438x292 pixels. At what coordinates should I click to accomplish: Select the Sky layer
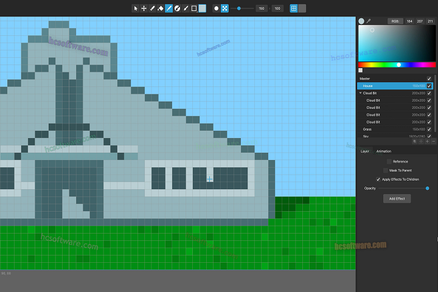[x=395, y=136]
